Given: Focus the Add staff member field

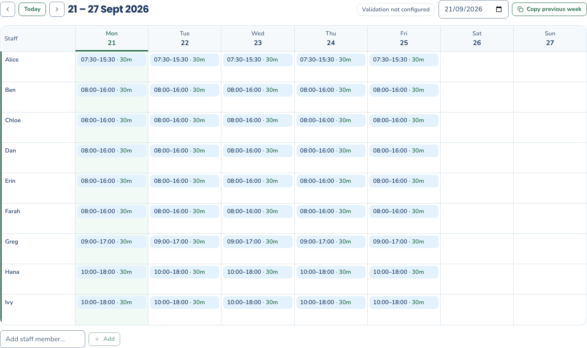Looking at the screenshot, I should click(43, 339).
